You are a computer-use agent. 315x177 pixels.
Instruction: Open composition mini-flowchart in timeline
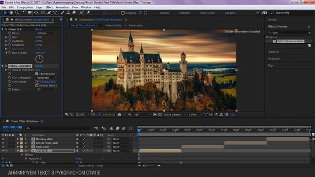(x=96, y=128)
